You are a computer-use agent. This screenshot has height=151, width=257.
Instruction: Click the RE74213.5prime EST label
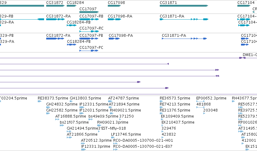[x=175, y=104]
